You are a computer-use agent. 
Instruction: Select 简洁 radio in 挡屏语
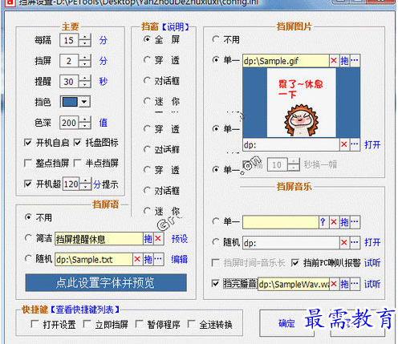[x=28, y=238]
